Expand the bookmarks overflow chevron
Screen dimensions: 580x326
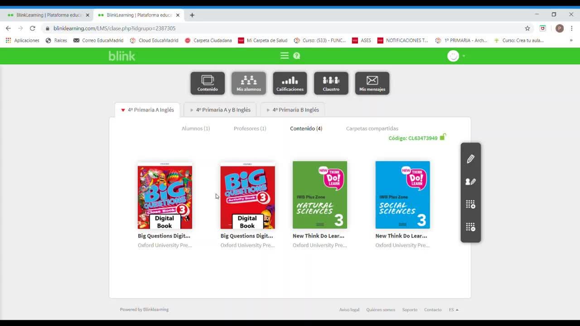(x=571, y=40)
